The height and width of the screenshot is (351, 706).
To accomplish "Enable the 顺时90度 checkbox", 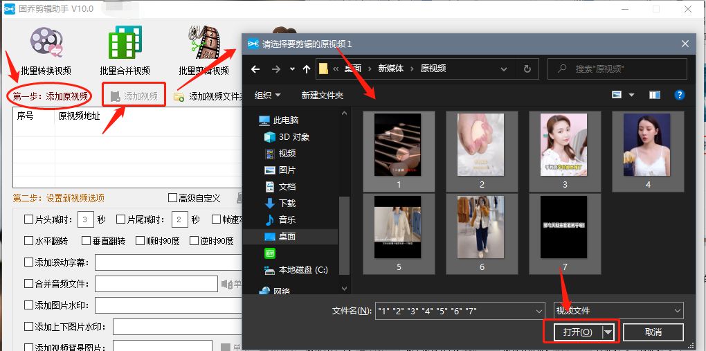I will [140, 241].
